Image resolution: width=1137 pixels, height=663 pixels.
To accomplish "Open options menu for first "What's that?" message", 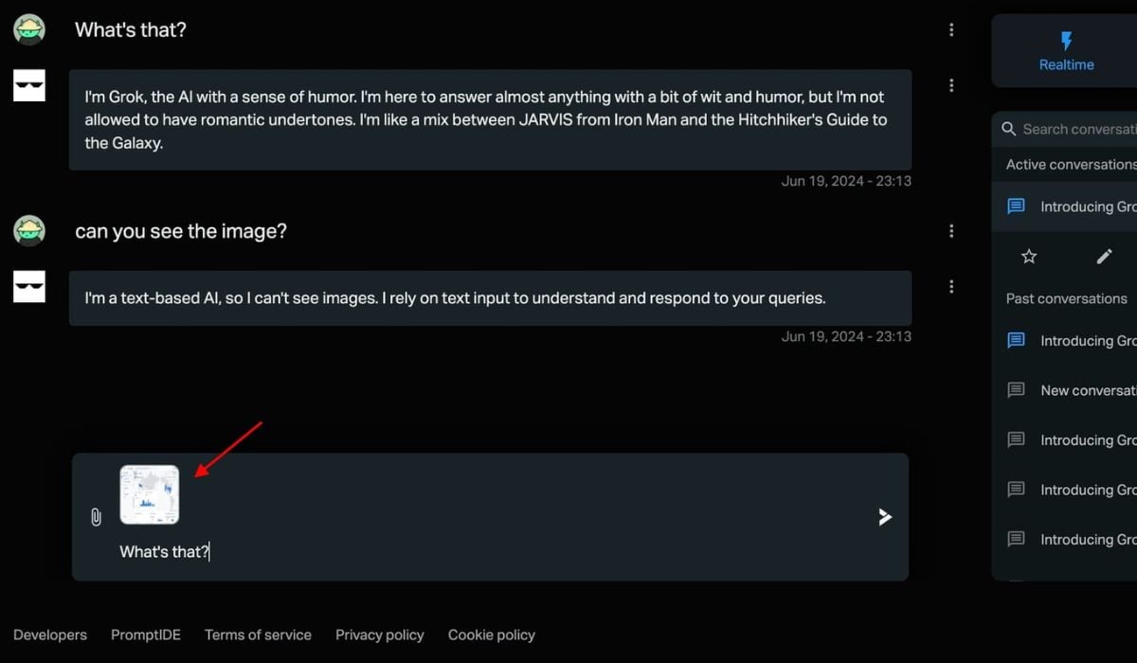I will point(951,30).
